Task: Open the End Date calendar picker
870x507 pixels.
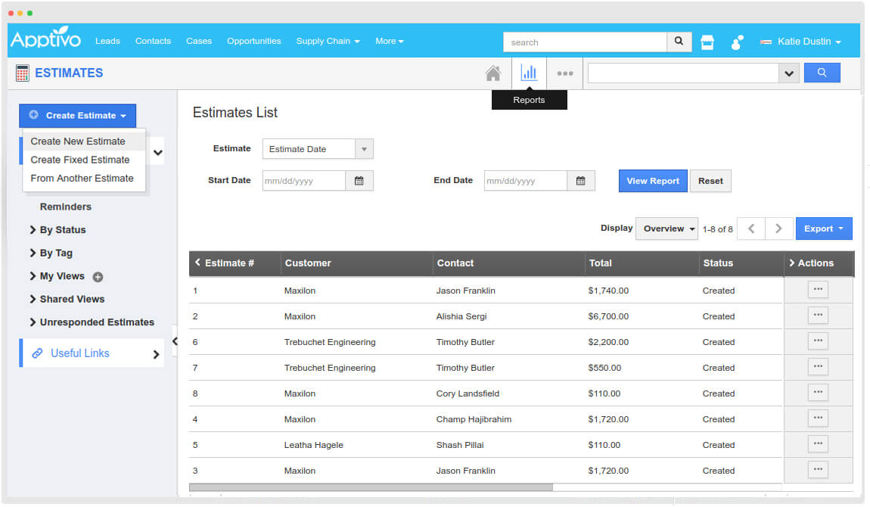Action: [580, 180]
